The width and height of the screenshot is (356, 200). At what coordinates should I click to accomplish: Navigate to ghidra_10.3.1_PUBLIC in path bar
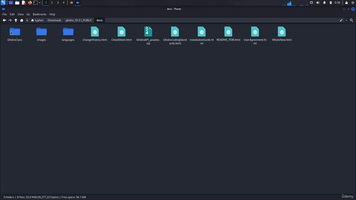pyautogui.click(x=79, y=20)
